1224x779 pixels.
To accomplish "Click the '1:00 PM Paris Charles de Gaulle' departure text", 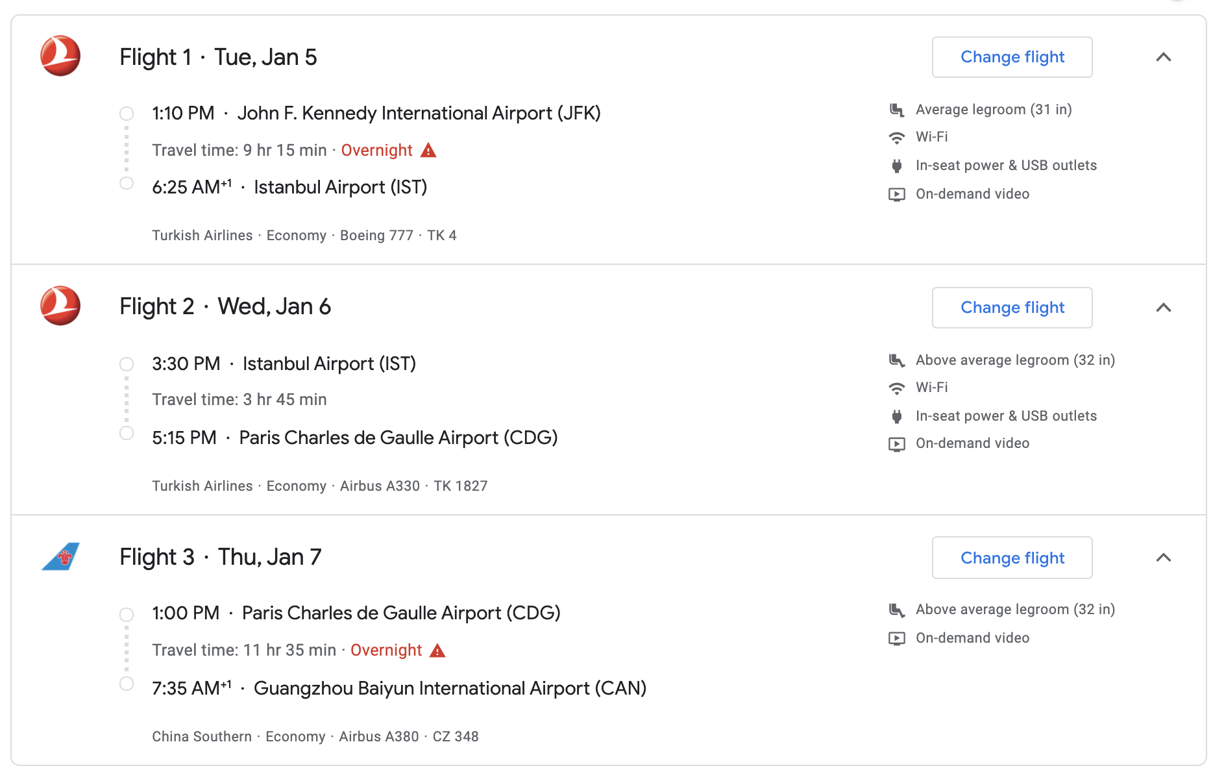I will coord(356,613).
